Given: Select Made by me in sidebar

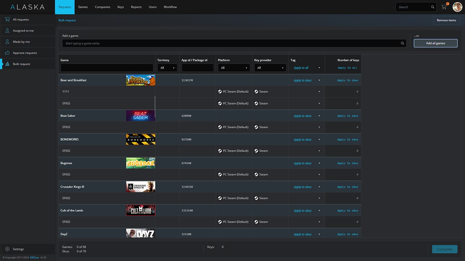Looking at the screenshot, I should click(28, 42).
